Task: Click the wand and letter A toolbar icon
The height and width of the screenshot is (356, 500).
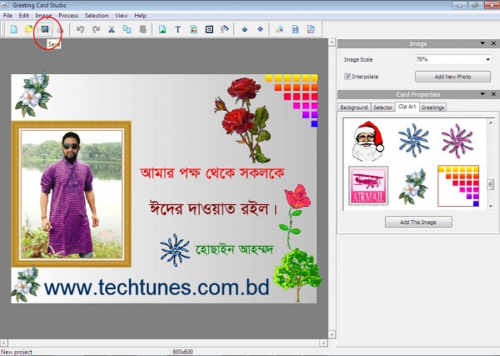Action: (280, 29)
